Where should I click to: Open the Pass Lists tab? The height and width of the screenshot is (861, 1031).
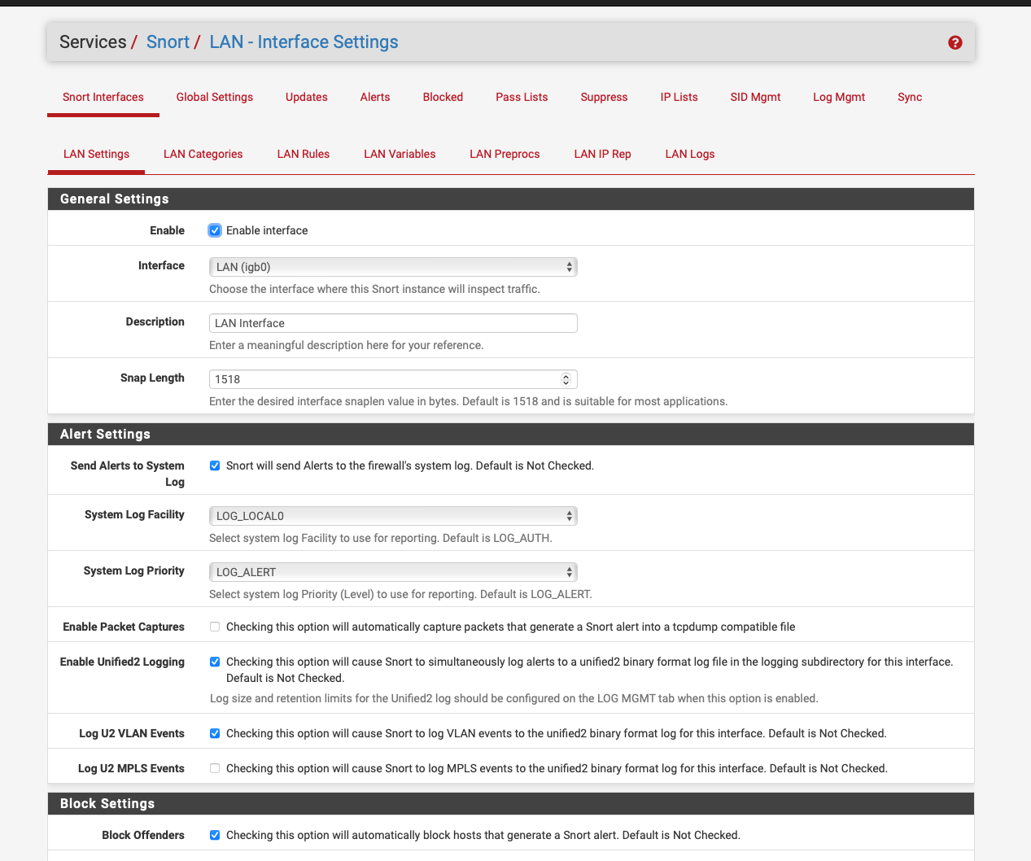(522, 97)
